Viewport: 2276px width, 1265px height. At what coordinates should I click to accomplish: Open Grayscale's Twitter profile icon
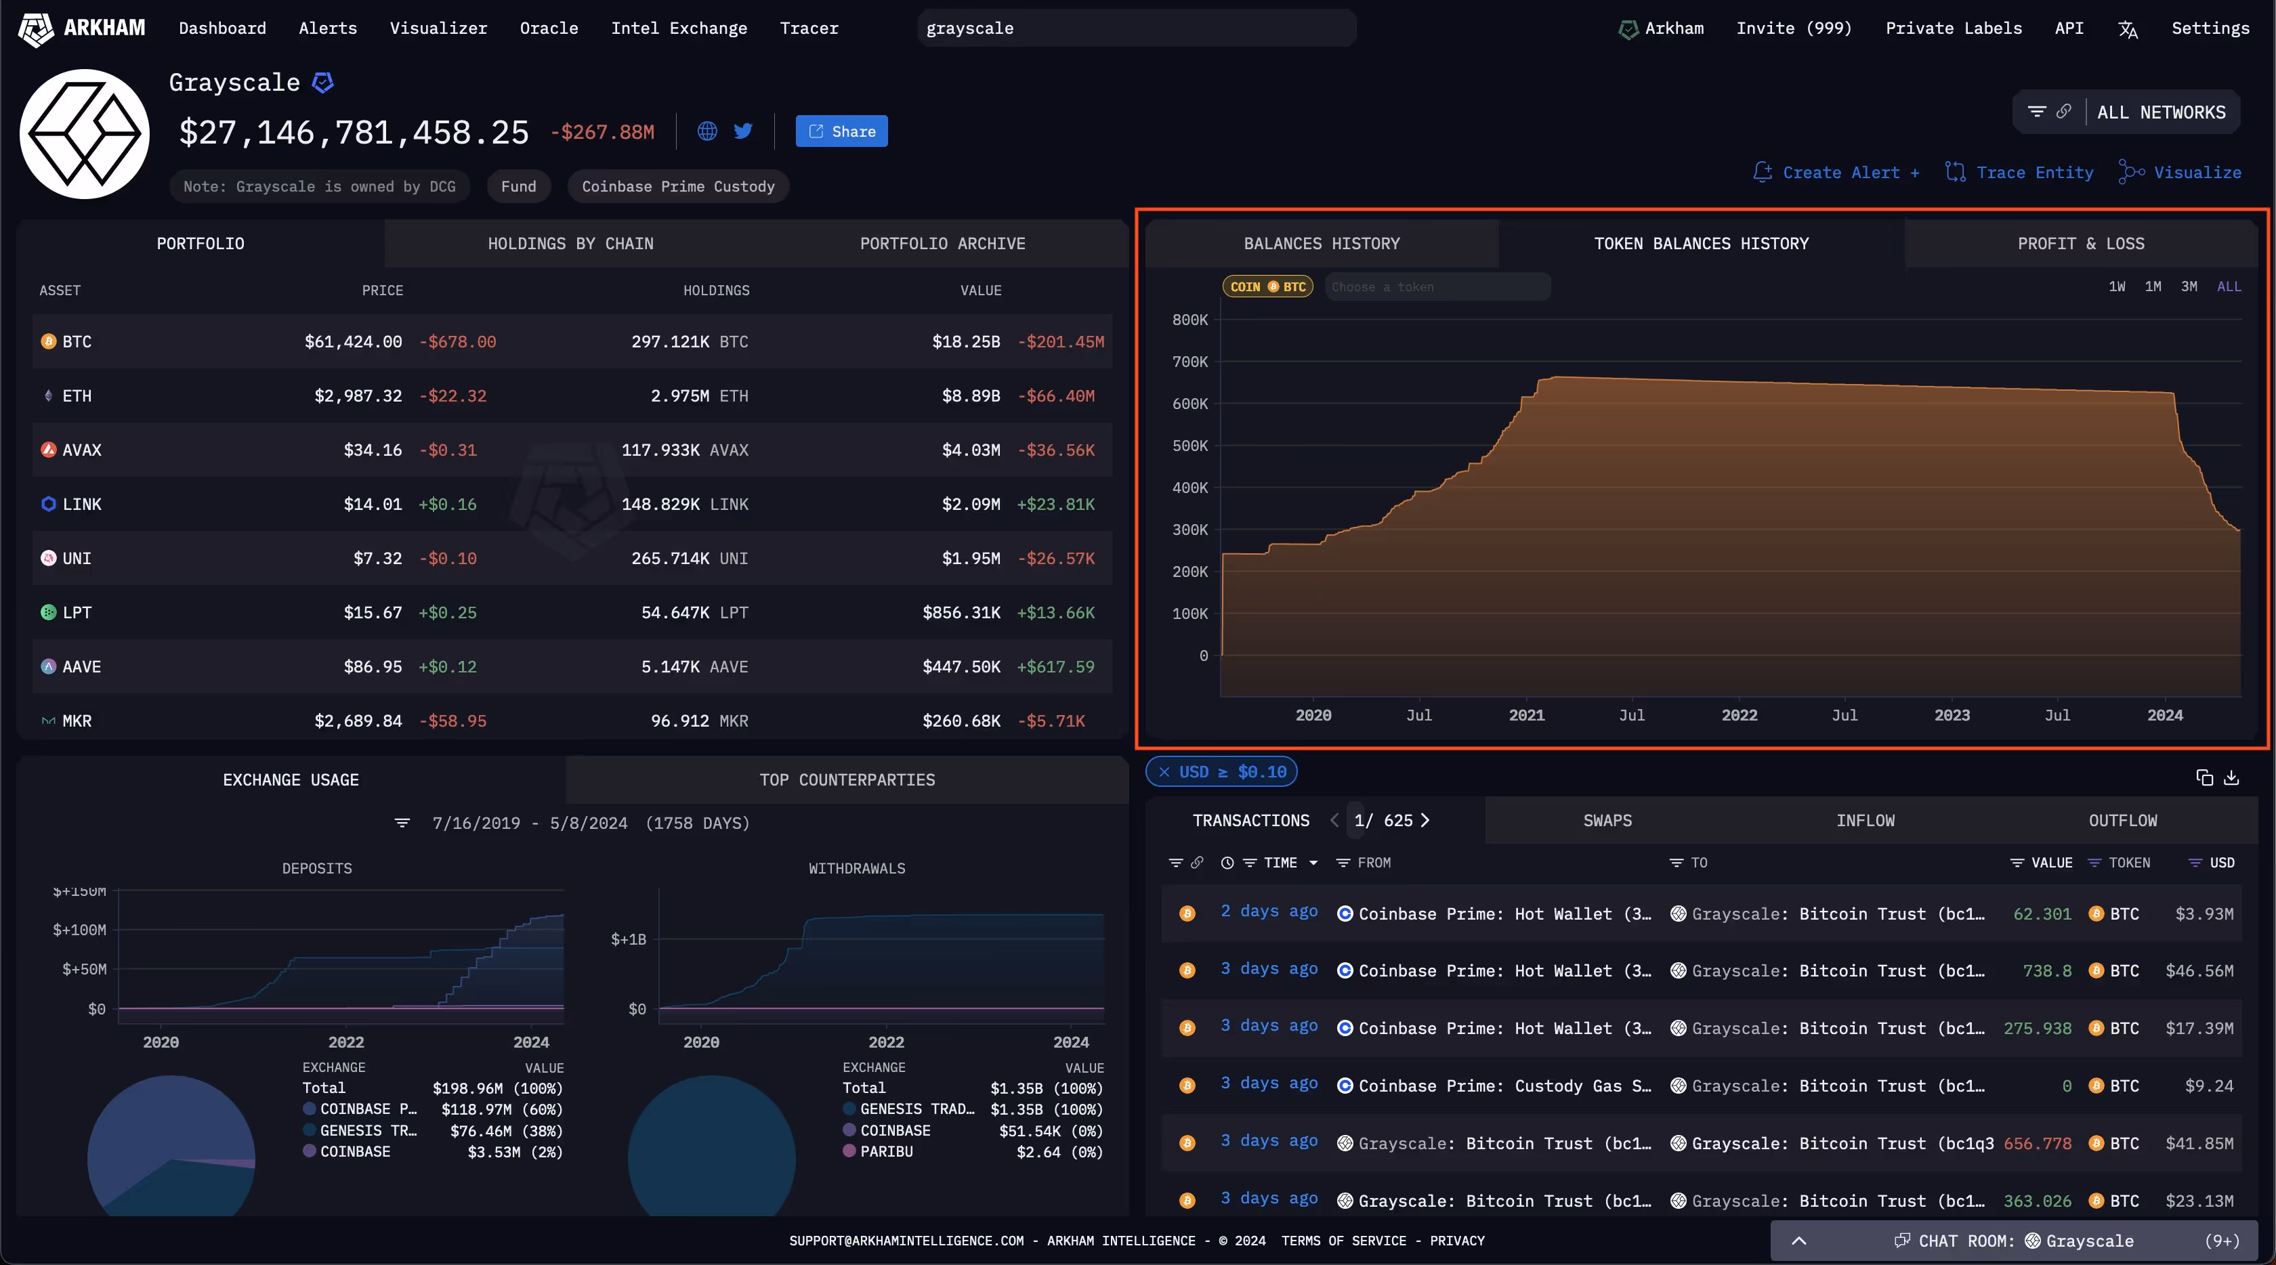743,131
